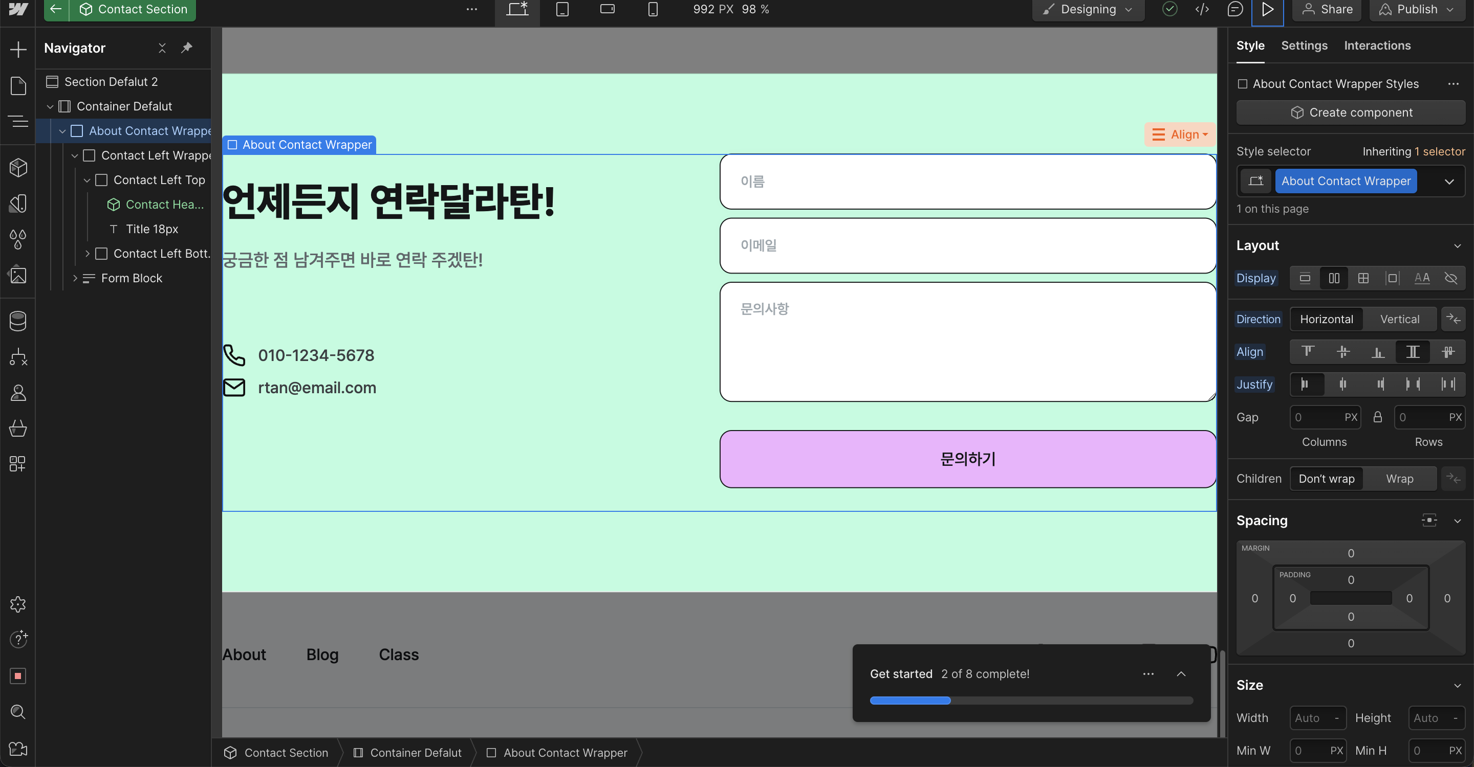Switch to the Interactions tab

pos(1377,46)
